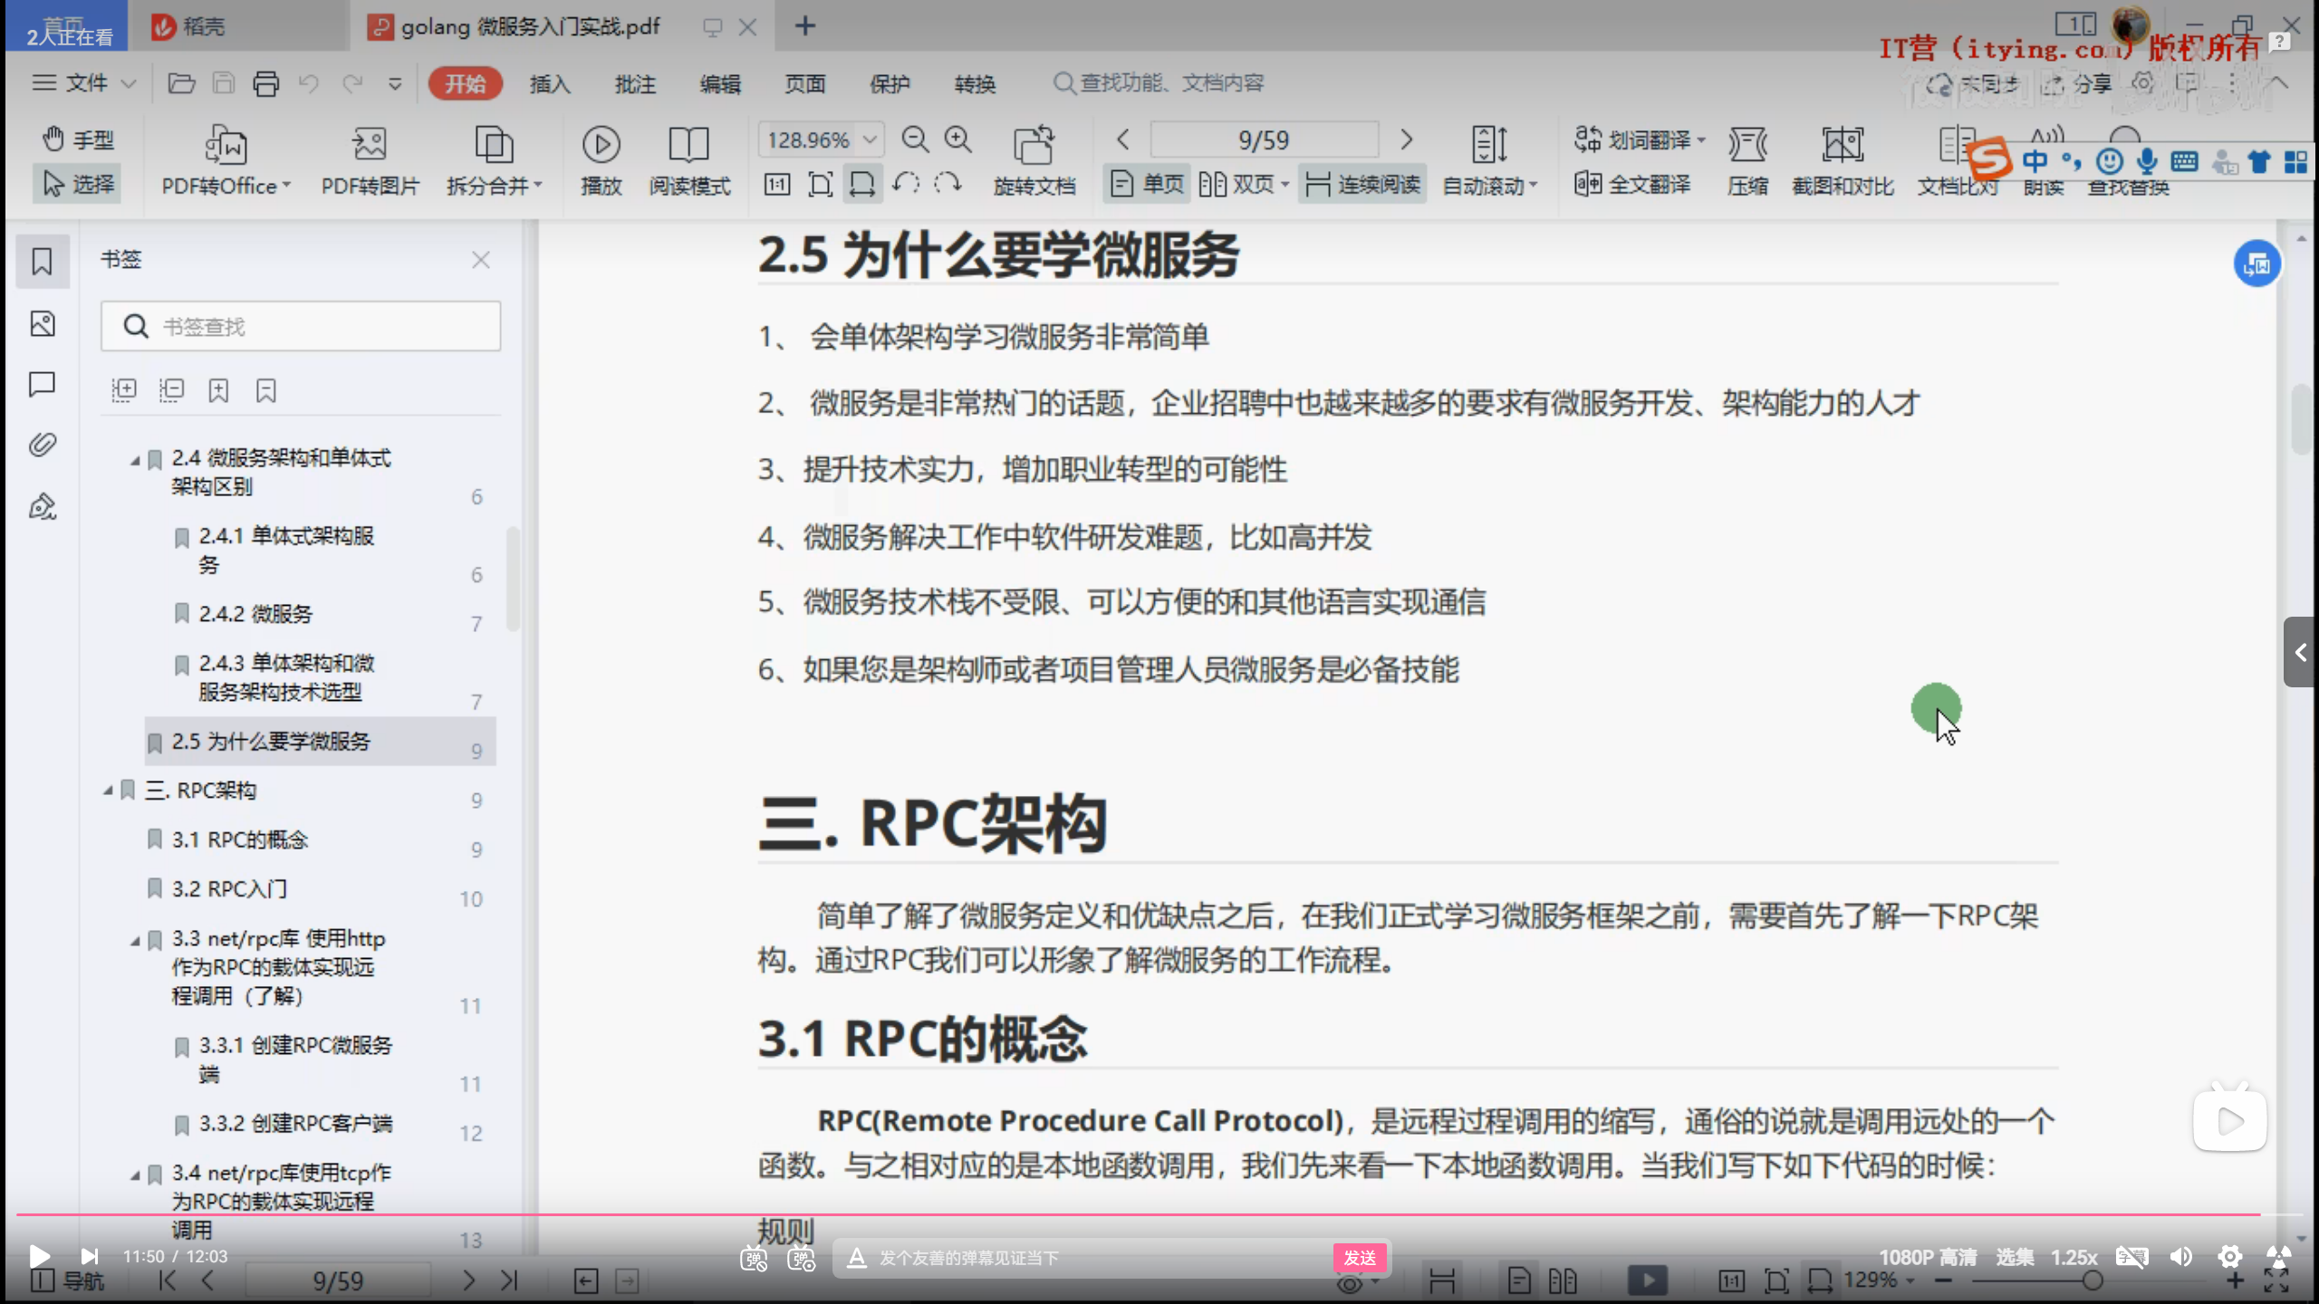
Task: Select bookmark 3.1 RPC的概念
Action: click(240, 839)
